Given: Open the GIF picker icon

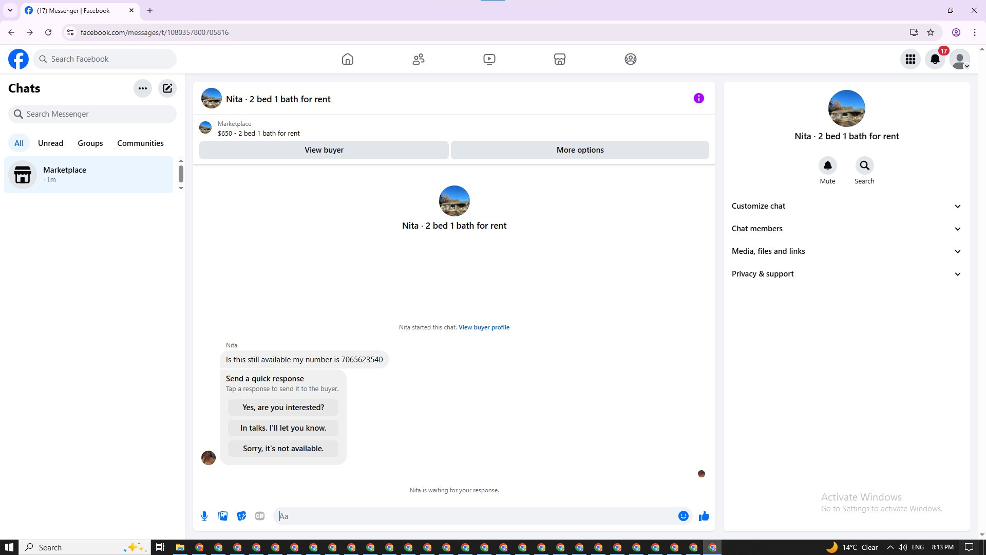Looking at the screenshot, I should click(260, 516).
